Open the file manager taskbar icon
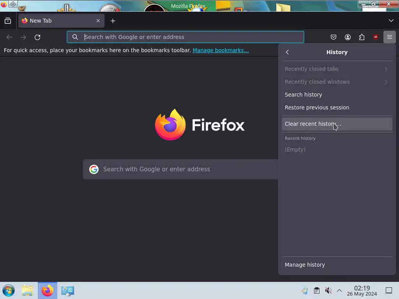This screenshot has width=399, height=299. click(x=27, y=290)
